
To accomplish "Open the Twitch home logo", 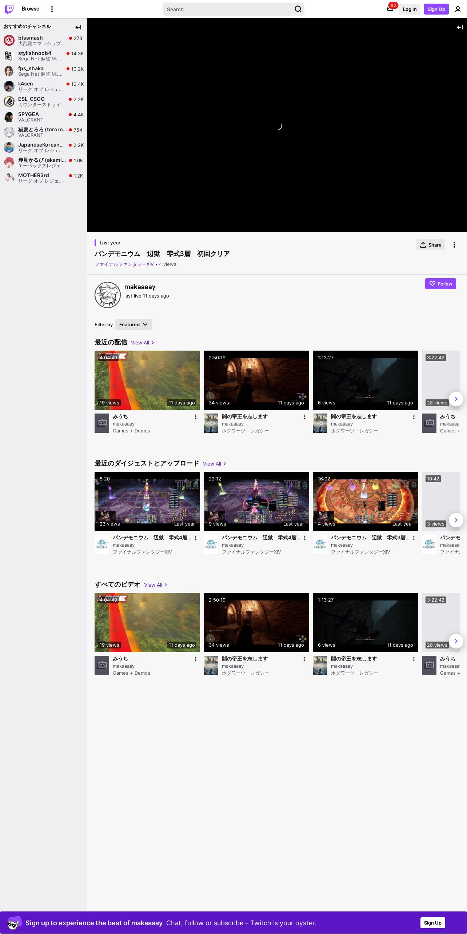I will (x=9, y=9).
